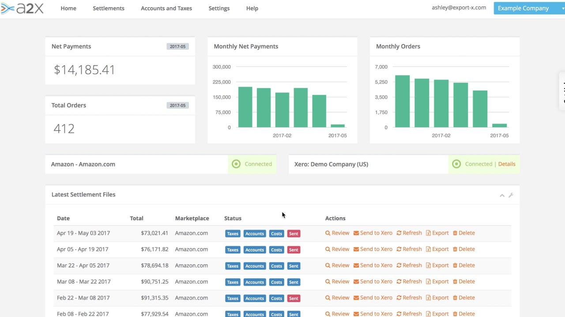
Task: Click Costs badge for Apr 19 - May 03 row
Action: click(x=276, y=233)
